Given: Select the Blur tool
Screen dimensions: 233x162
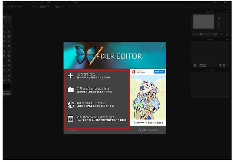Looking at the screenshot, I should pos(5,51).
